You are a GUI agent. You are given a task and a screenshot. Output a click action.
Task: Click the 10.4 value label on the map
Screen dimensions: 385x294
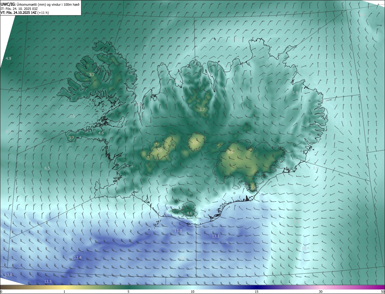pos(305,248)
